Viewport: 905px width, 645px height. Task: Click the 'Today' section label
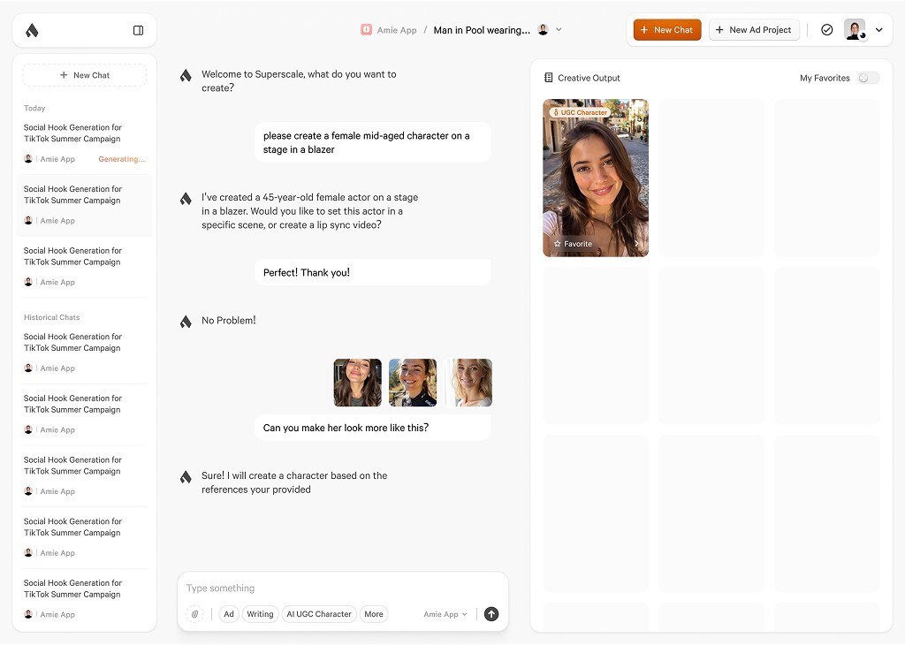pos(34,108)
